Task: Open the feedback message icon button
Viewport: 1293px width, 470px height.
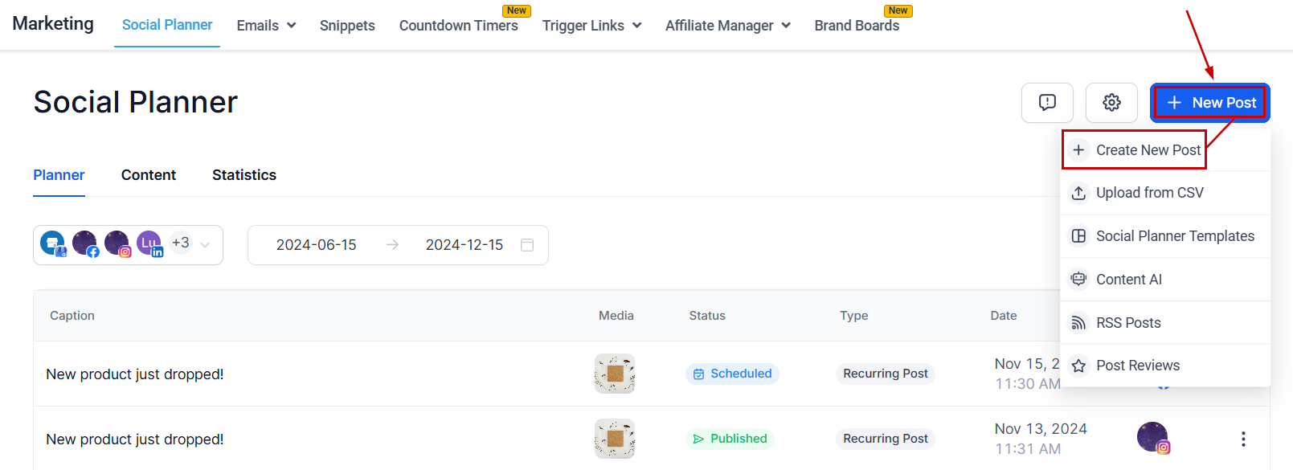Action: 1047,103
